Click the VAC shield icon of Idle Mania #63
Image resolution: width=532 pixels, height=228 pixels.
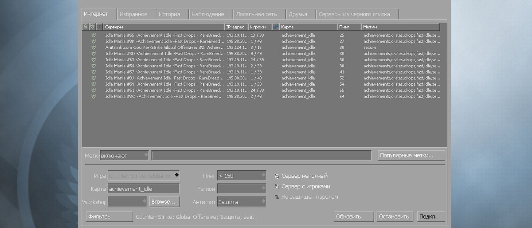coord(94,60)
